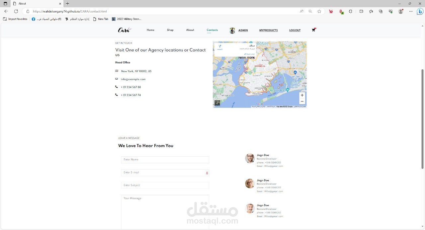Open the Facebook bookmark
425x230 pixels.
pyautogui.click(x=46, y=19)
